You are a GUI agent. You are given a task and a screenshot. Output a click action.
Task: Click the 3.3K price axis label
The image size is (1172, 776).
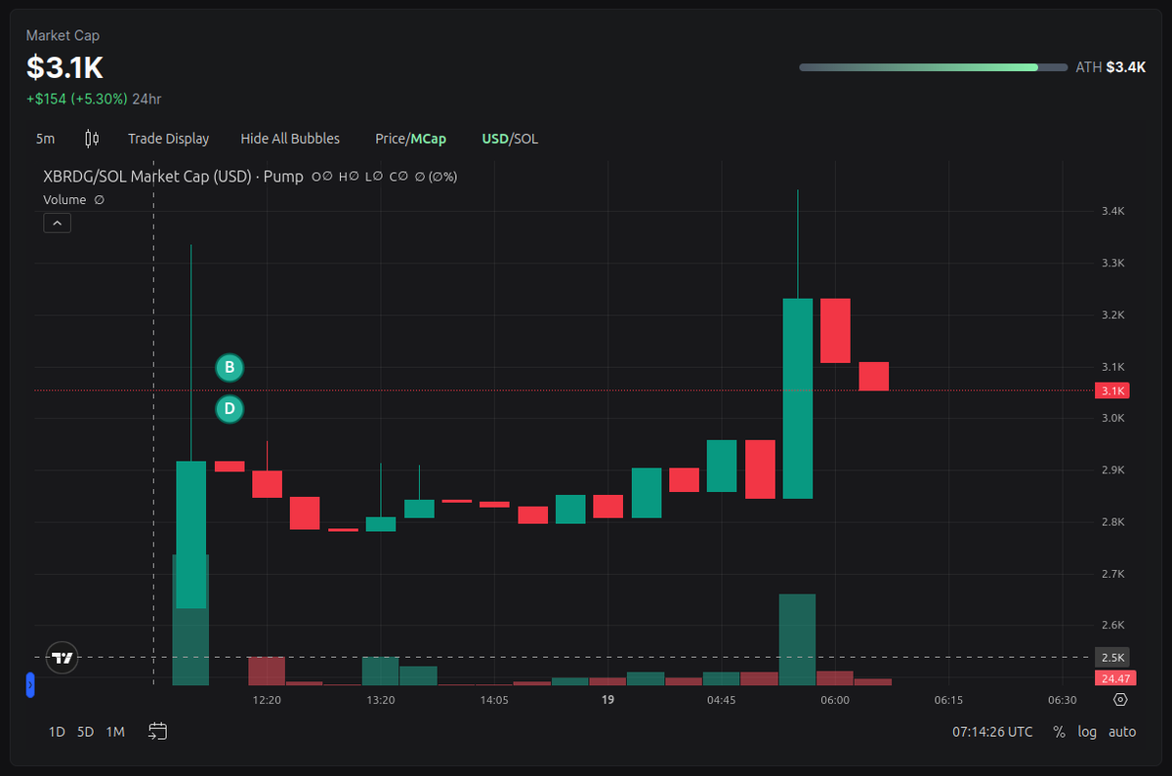(1113, 264)
